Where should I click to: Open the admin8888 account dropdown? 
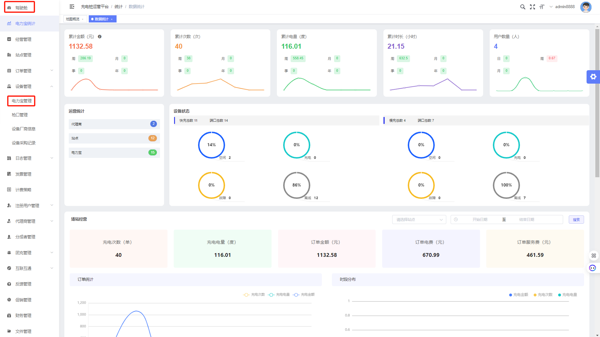[562, 7]
